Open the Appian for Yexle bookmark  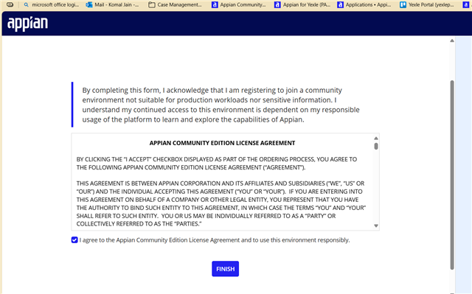click(302, 5)
